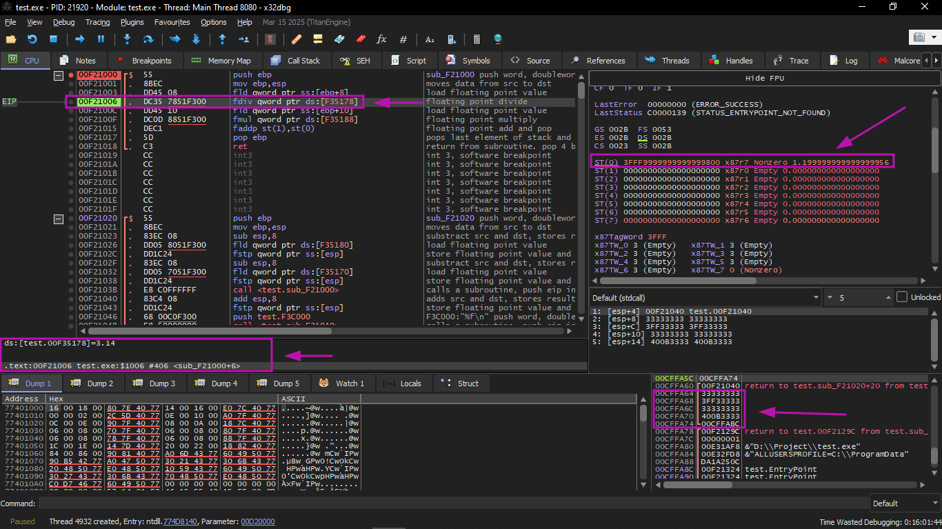Screen dimensions: 942x529
Task: Click the Run arrow icon
Action: pyautogui.click(x=80, y=39)
